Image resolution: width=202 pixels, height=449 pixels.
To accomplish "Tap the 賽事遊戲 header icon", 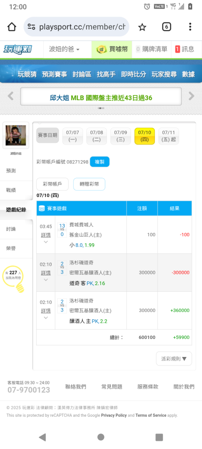I will tap(42, 208).
